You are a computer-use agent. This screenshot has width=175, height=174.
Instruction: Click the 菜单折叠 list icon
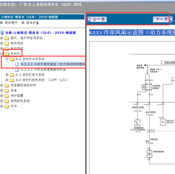23,23
